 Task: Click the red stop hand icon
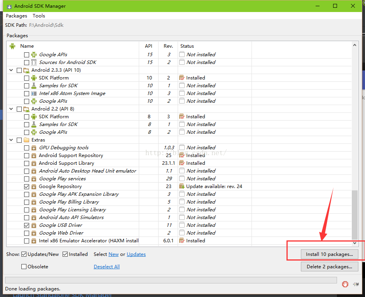click(x=345, y=284)
